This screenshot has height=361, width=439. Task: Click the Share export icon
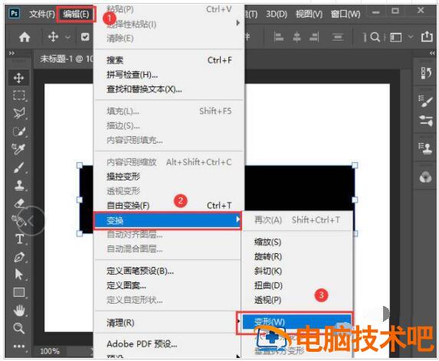(x=427, y=37)
